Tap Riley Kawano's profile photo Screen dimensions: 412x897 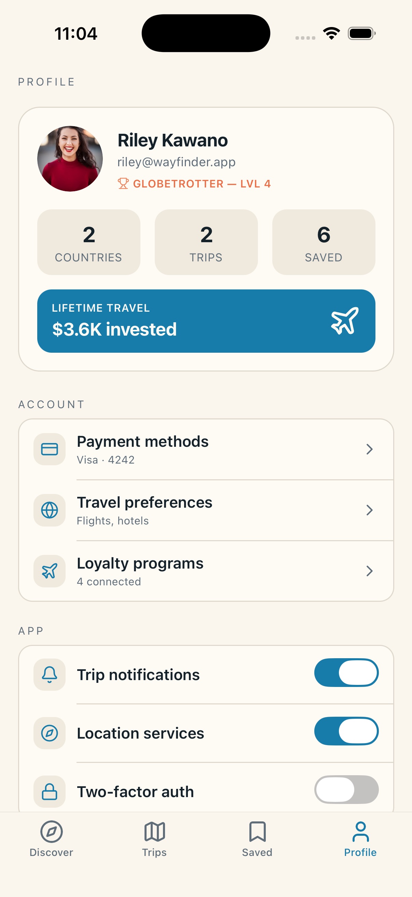tap(70, 158)
